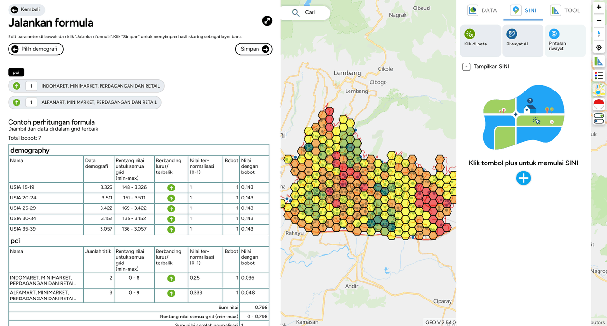The width and height of the screenshot is (607, 326).
Task: Open the map legend list icon
Action: tap(599, 75)
